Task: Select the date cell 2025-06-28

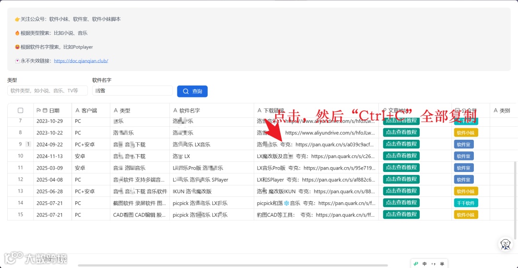Action: (x=53, y=191)
